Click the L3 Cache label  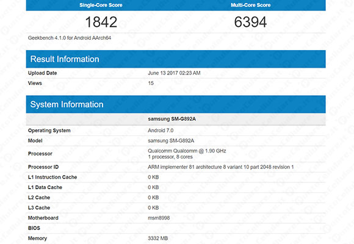(39, 207)
